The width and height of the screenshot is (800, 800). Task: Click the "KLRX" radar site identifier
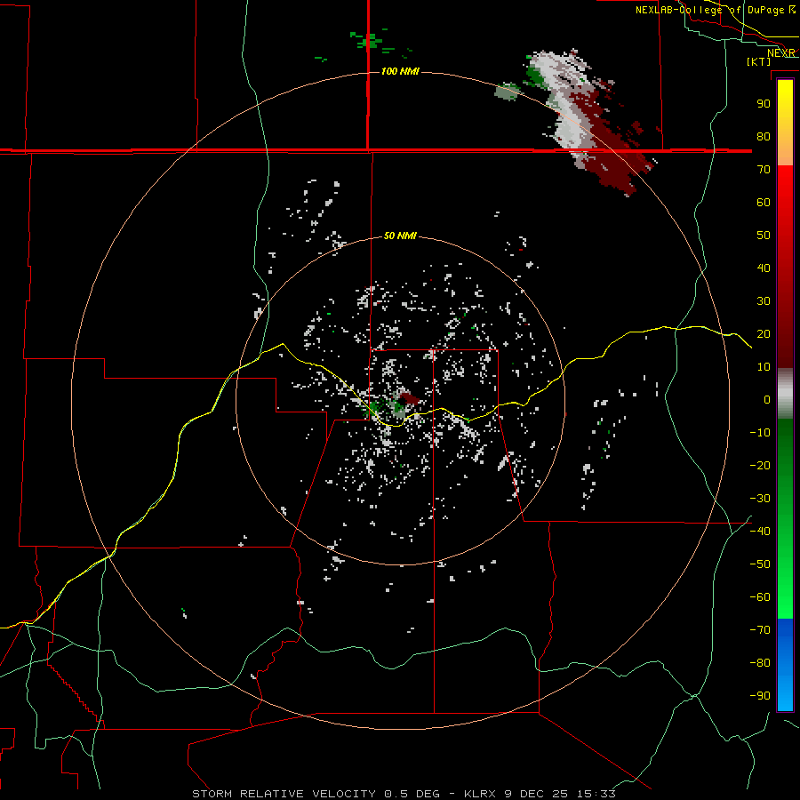pos(481,794)
